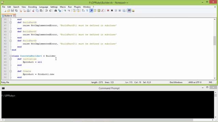Viewport: 218px width, 122px height.
Task: Create a new file with New icon
Action: 5,11
